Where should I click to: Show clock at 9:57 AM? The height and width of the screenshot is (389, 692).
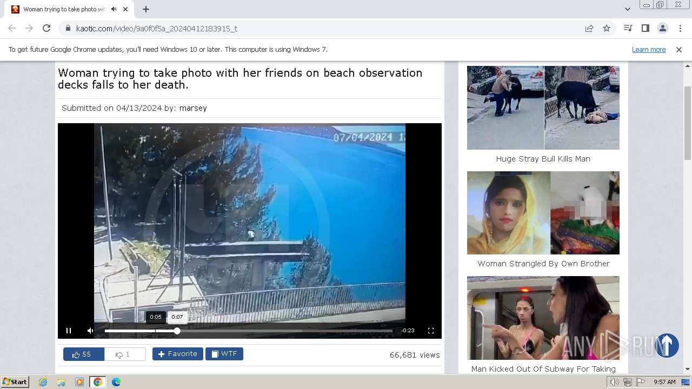coord(664,382)
